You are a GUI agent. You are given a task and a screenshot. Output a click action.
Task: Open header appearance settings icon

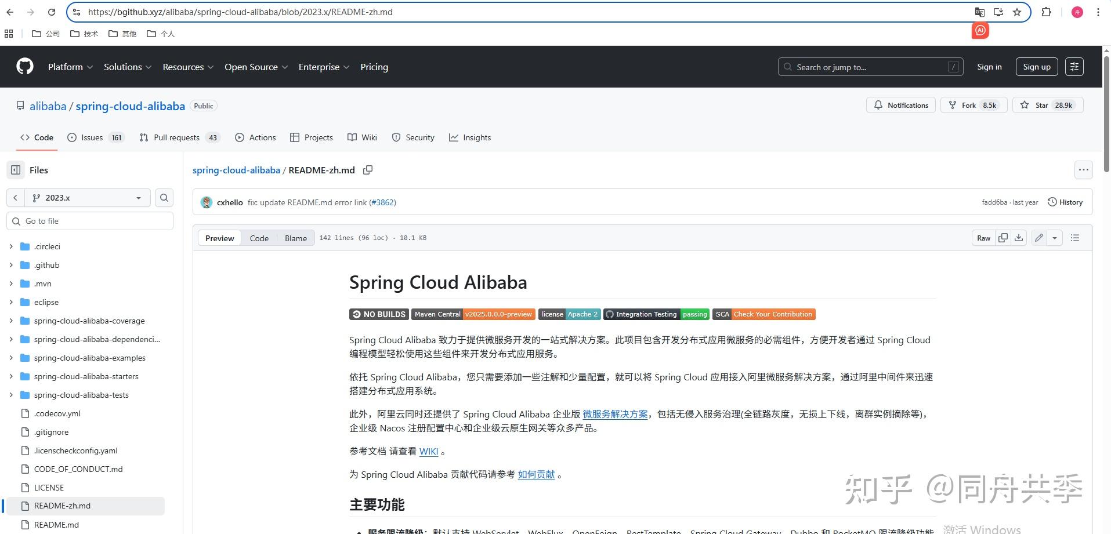click(x=1074, y=67)
